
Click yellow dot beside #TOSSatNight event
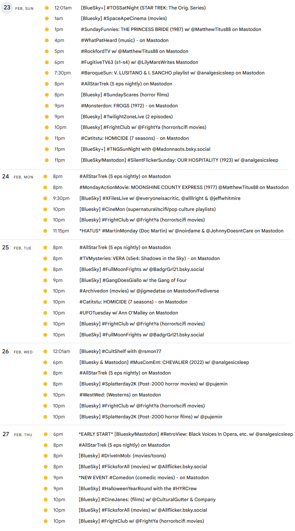point(46,8)
